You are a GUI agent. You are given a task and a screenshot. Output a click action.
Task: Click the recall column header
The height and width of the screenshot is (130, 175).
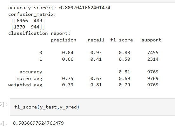[x=96, y=40]
